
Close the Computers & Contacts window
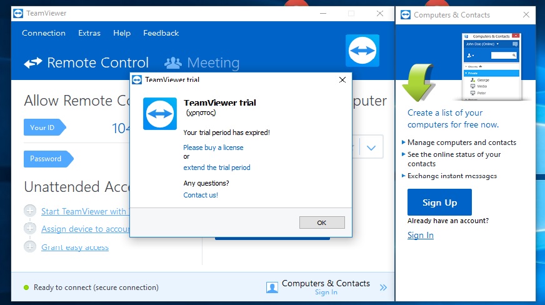tap(526, 14)
